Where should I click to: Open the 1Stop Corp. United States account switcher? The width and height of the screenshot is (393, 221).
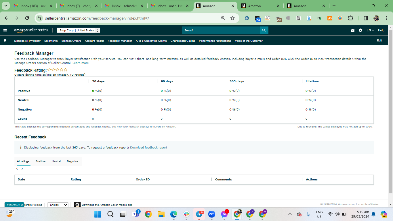78,30
